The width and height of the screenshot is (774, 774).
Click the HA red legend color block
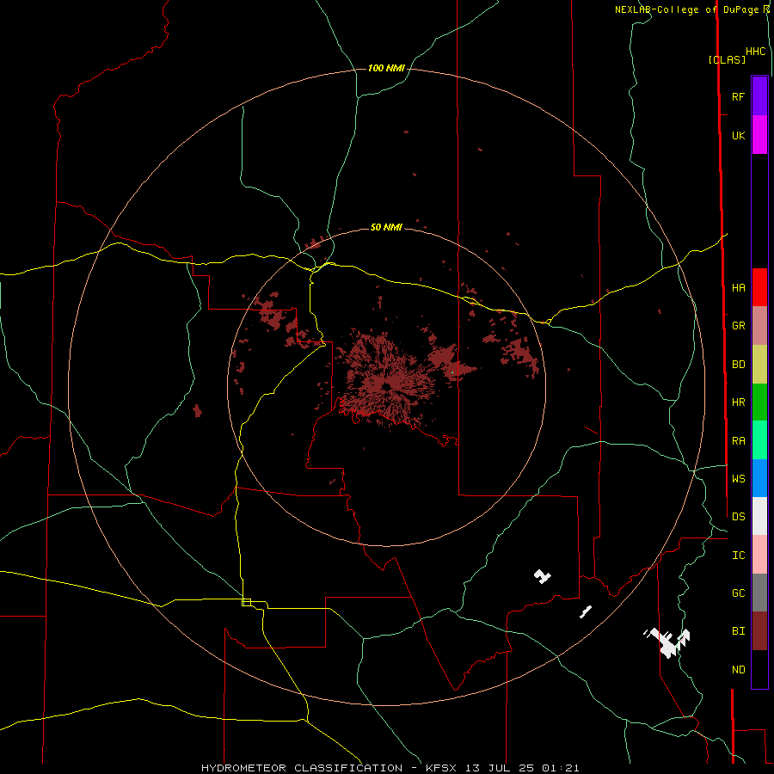[759, 287]
